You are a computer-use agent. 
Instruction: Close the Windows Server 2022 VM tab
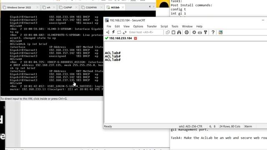[x=37, y=7]
